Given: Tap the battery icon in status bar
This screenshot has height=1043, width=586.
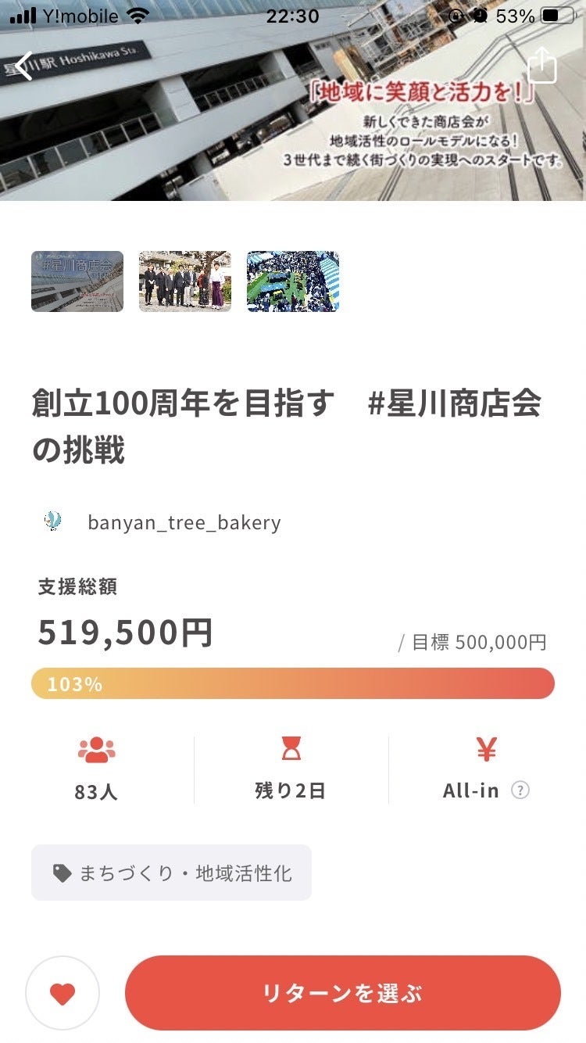Looking at the screenshot, I should [560, 16].
